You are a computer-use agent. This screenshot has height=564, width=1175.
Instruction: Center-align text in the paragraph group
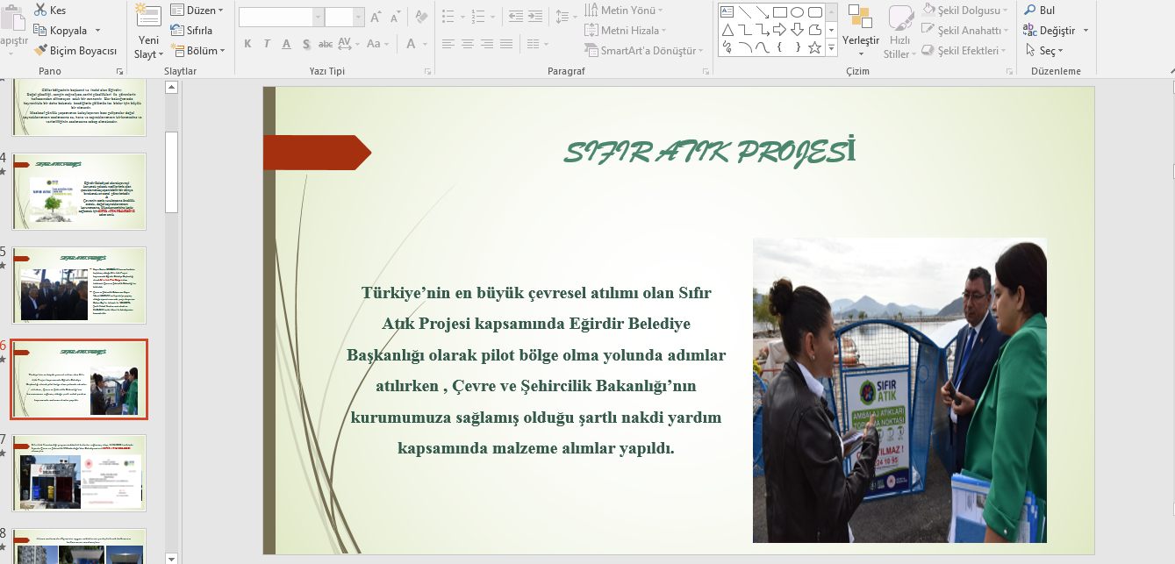(468, 44)
